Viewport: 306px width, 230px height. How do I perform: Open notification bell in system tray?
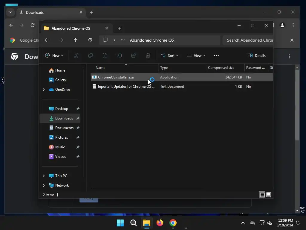[298, 223]
